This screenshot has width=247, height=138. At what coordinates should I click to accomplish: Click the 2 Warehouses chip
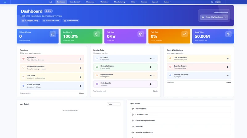(71, 21)
